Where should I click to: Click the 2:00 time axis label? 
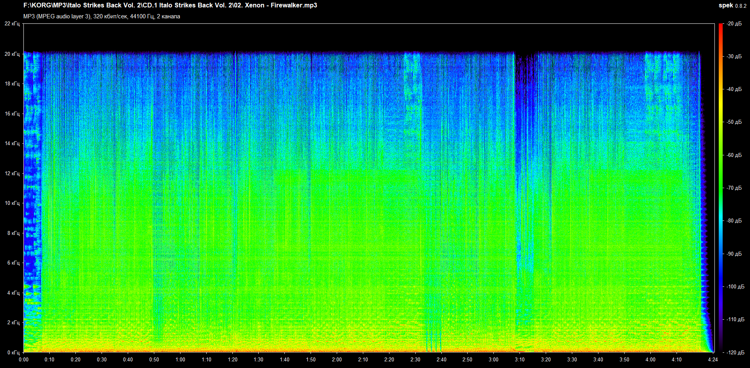coord(337,359)
